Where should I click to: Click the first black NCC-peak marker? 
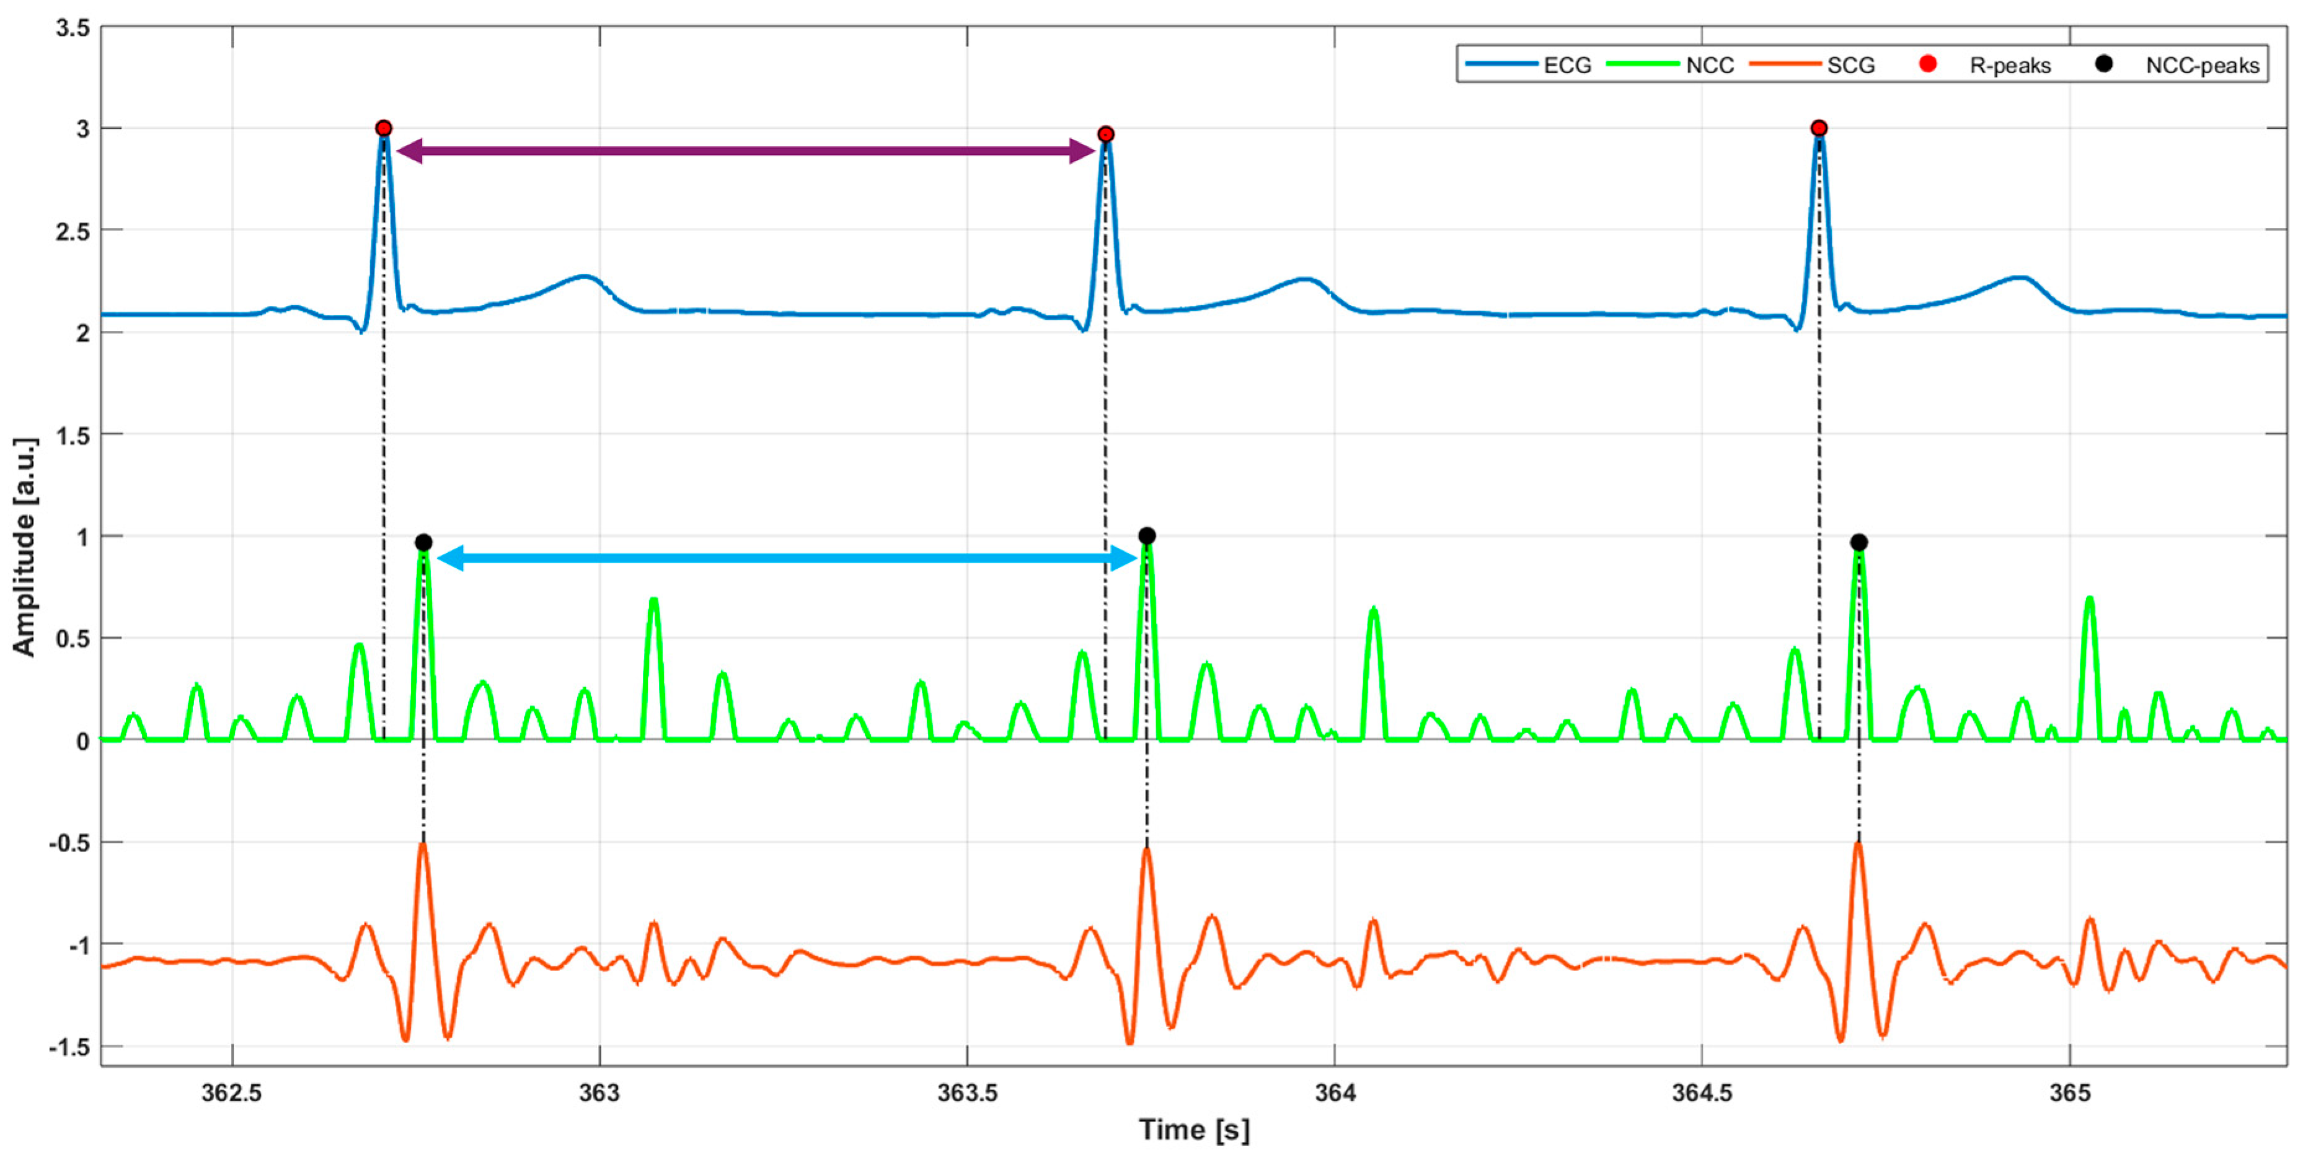pyautogui.click(x=423, y=542)
